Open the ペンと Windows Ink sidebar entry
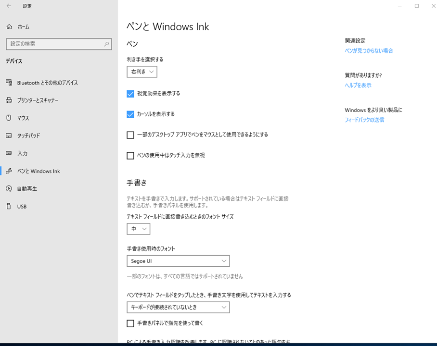437x346 pixels. [59, 171]
